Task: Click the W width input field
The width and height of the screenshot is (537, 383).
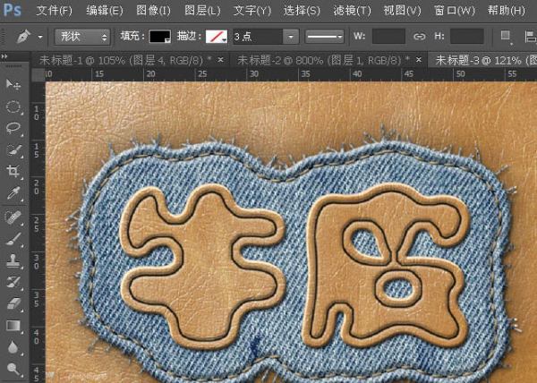Action: [x=388, y=37]
